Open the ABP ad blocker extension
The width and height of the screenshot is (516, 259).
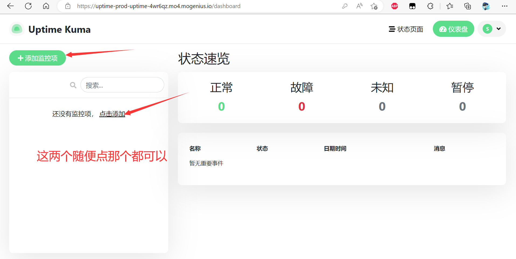pyautogui.click(x=394, y=6)
